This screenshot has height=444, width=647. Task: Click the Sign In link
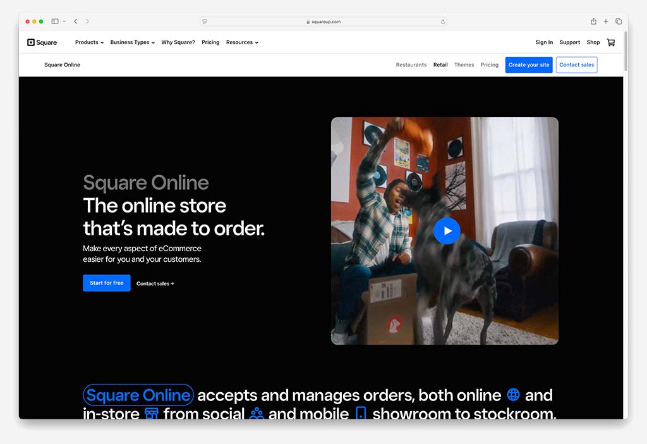(544, 42)
